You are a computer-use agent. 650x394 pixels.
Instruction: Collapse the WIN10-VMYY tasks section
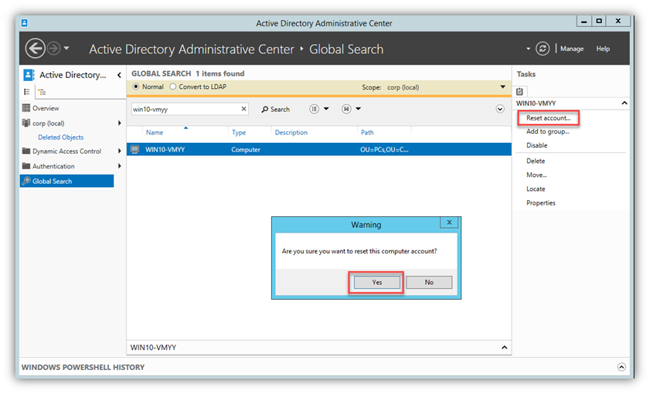(x=624, y=104)
